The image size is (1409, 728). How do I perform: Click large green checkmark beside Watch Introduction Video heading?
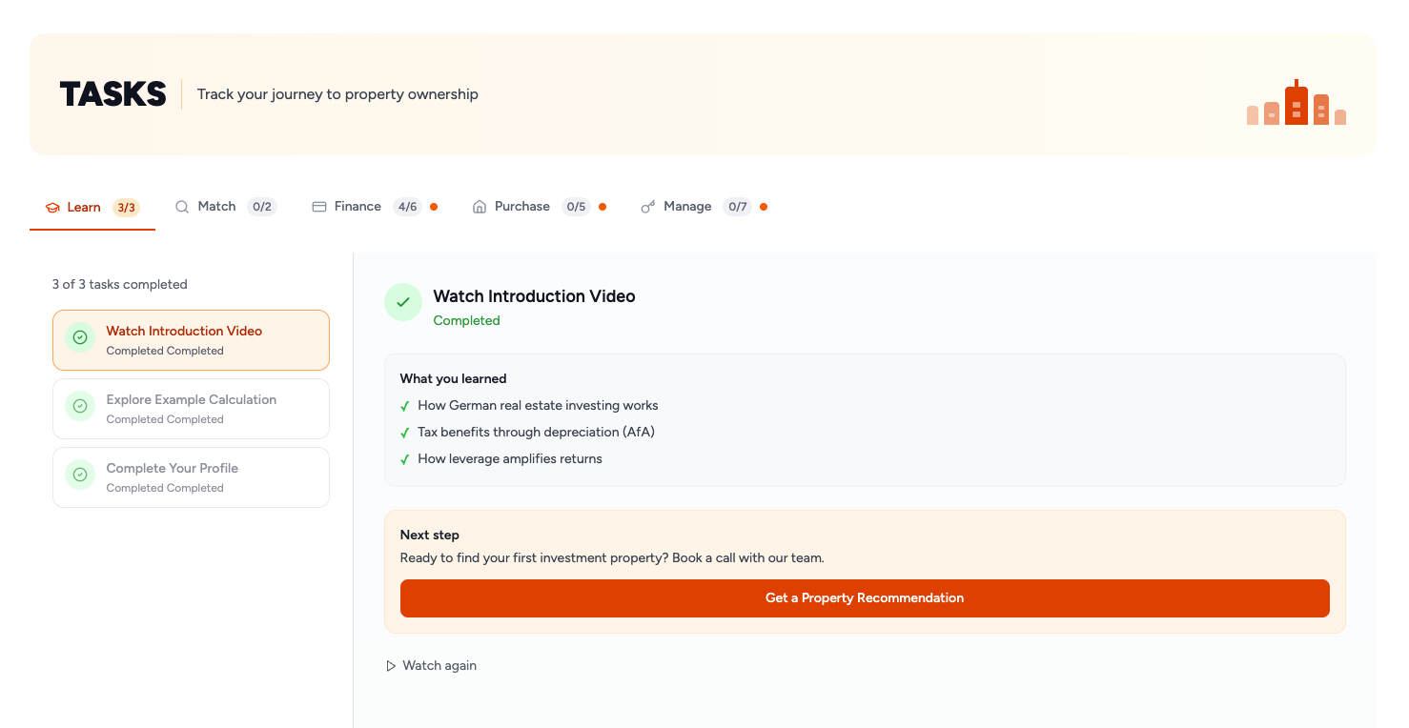point(403,302)
